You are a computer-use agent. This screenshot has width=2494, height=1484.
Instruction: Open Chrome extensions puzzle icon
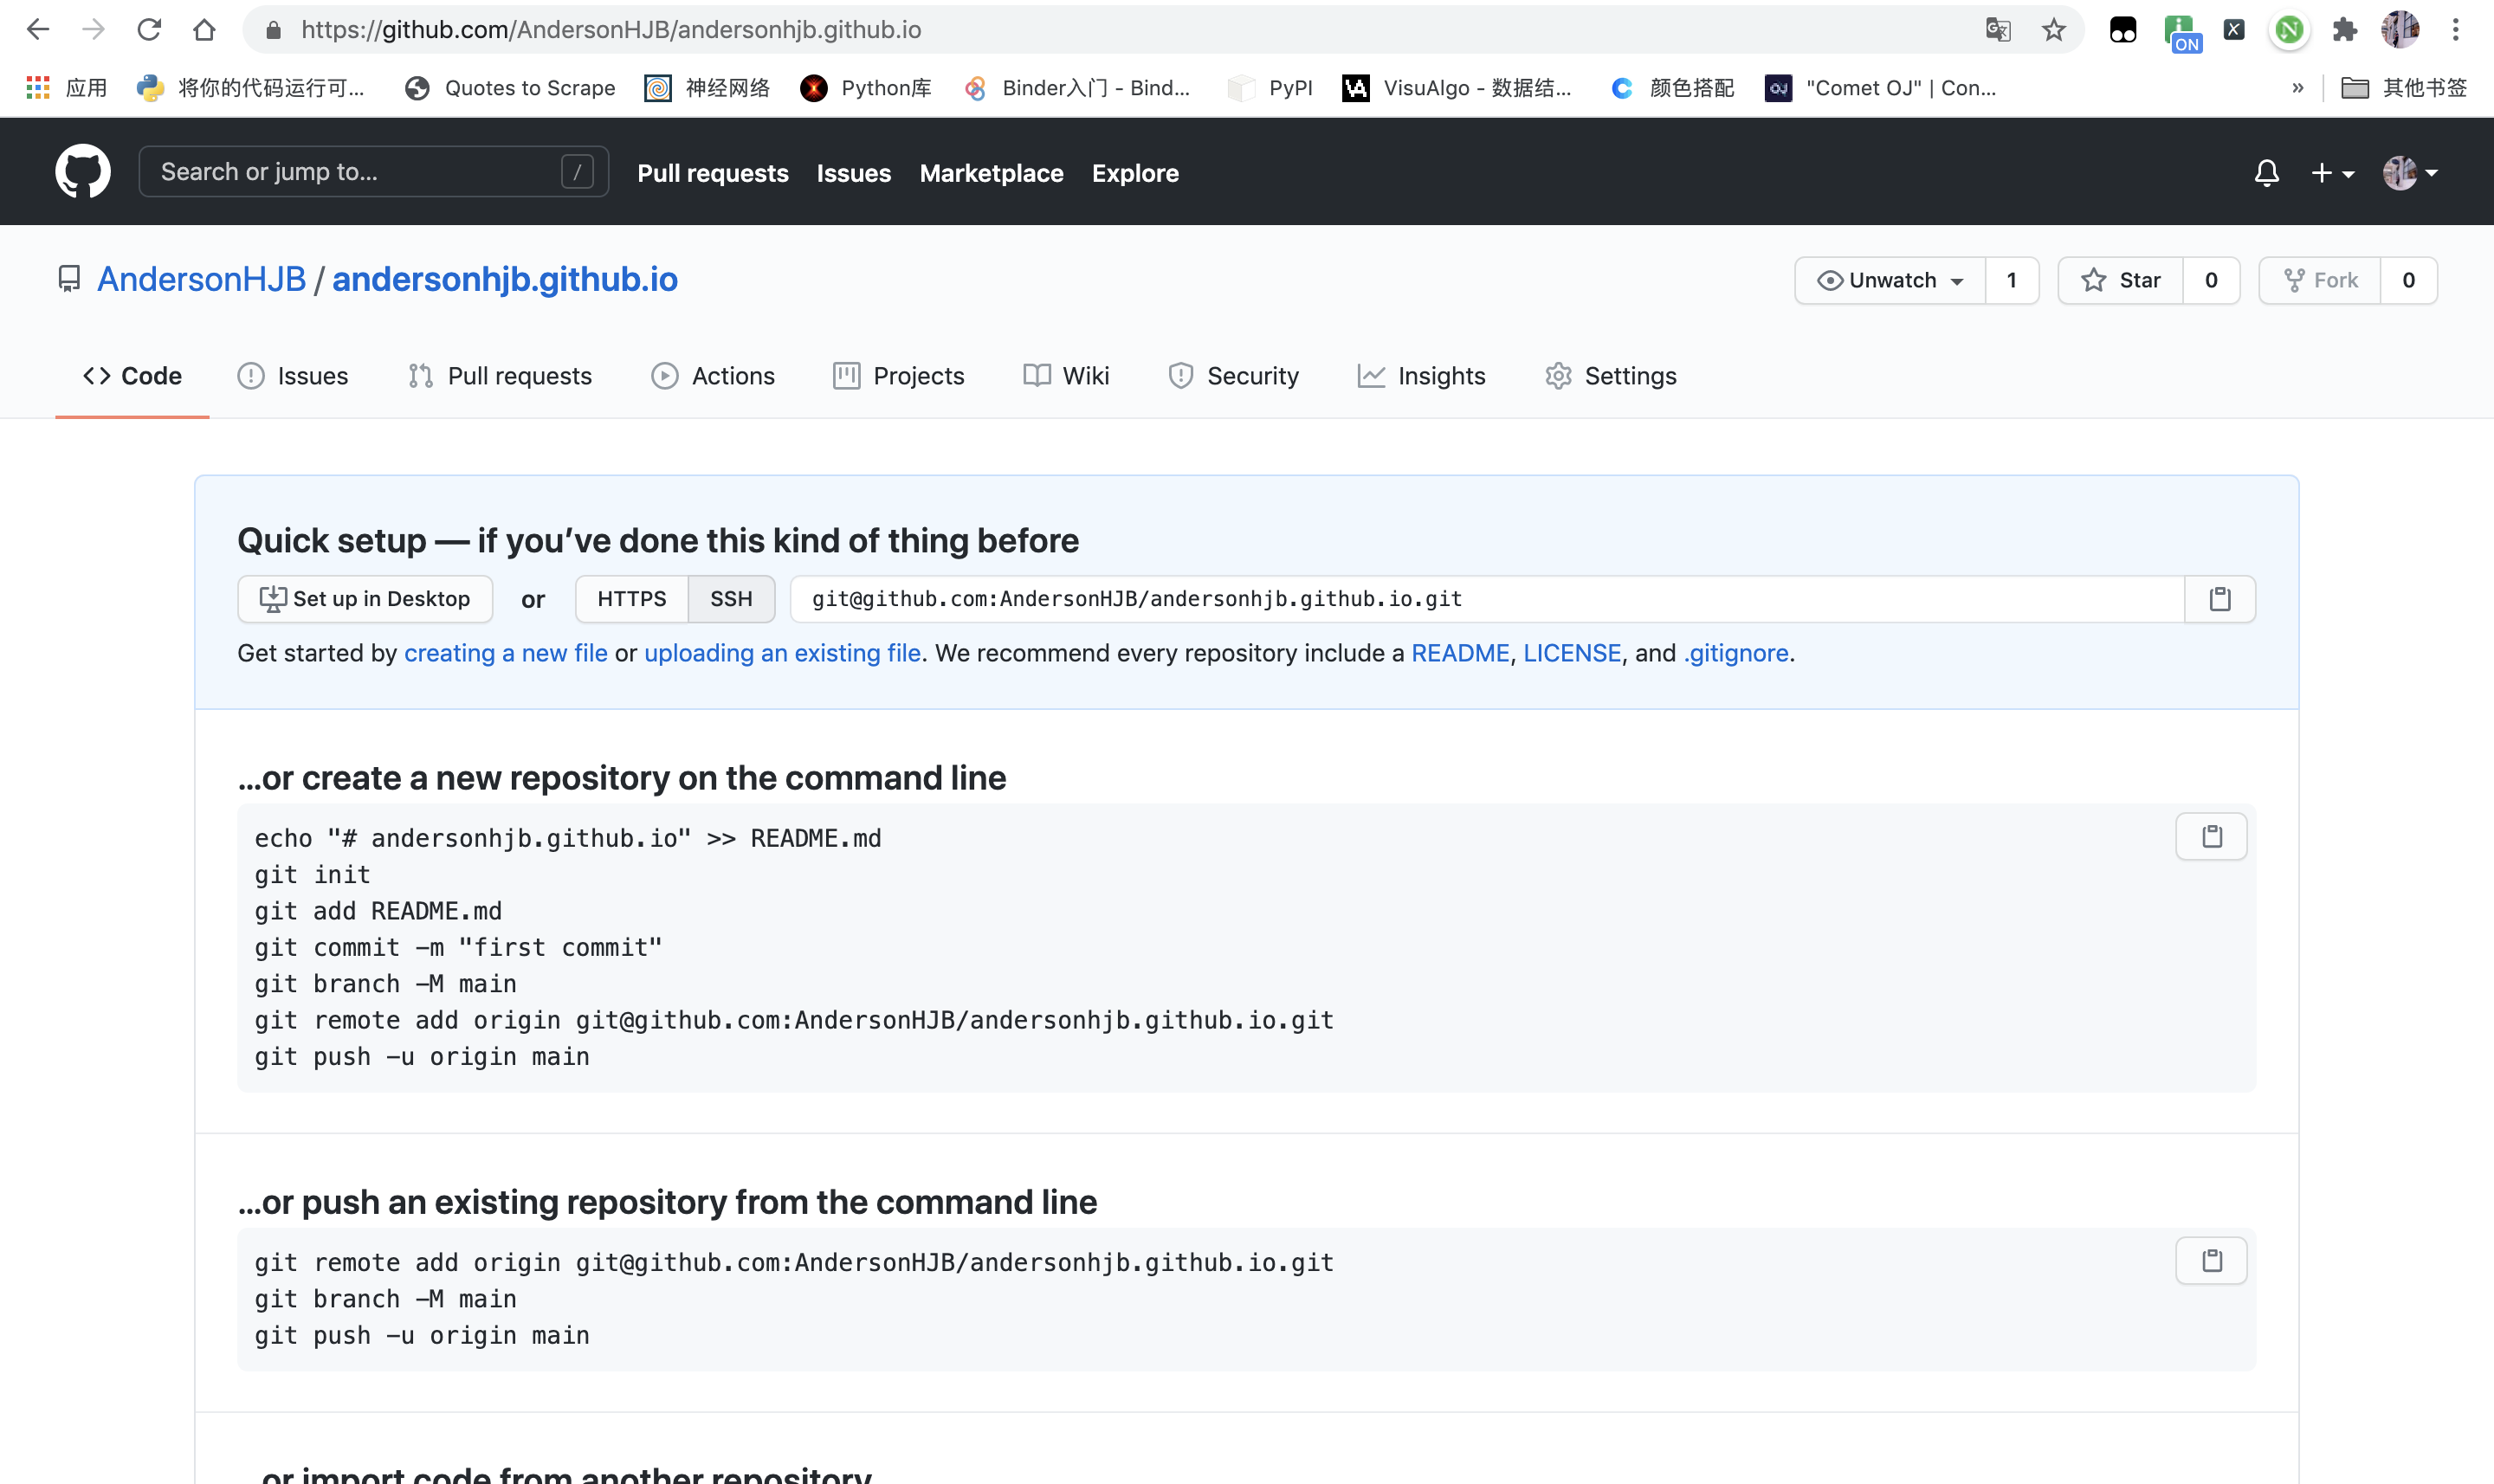(2344, 30)
